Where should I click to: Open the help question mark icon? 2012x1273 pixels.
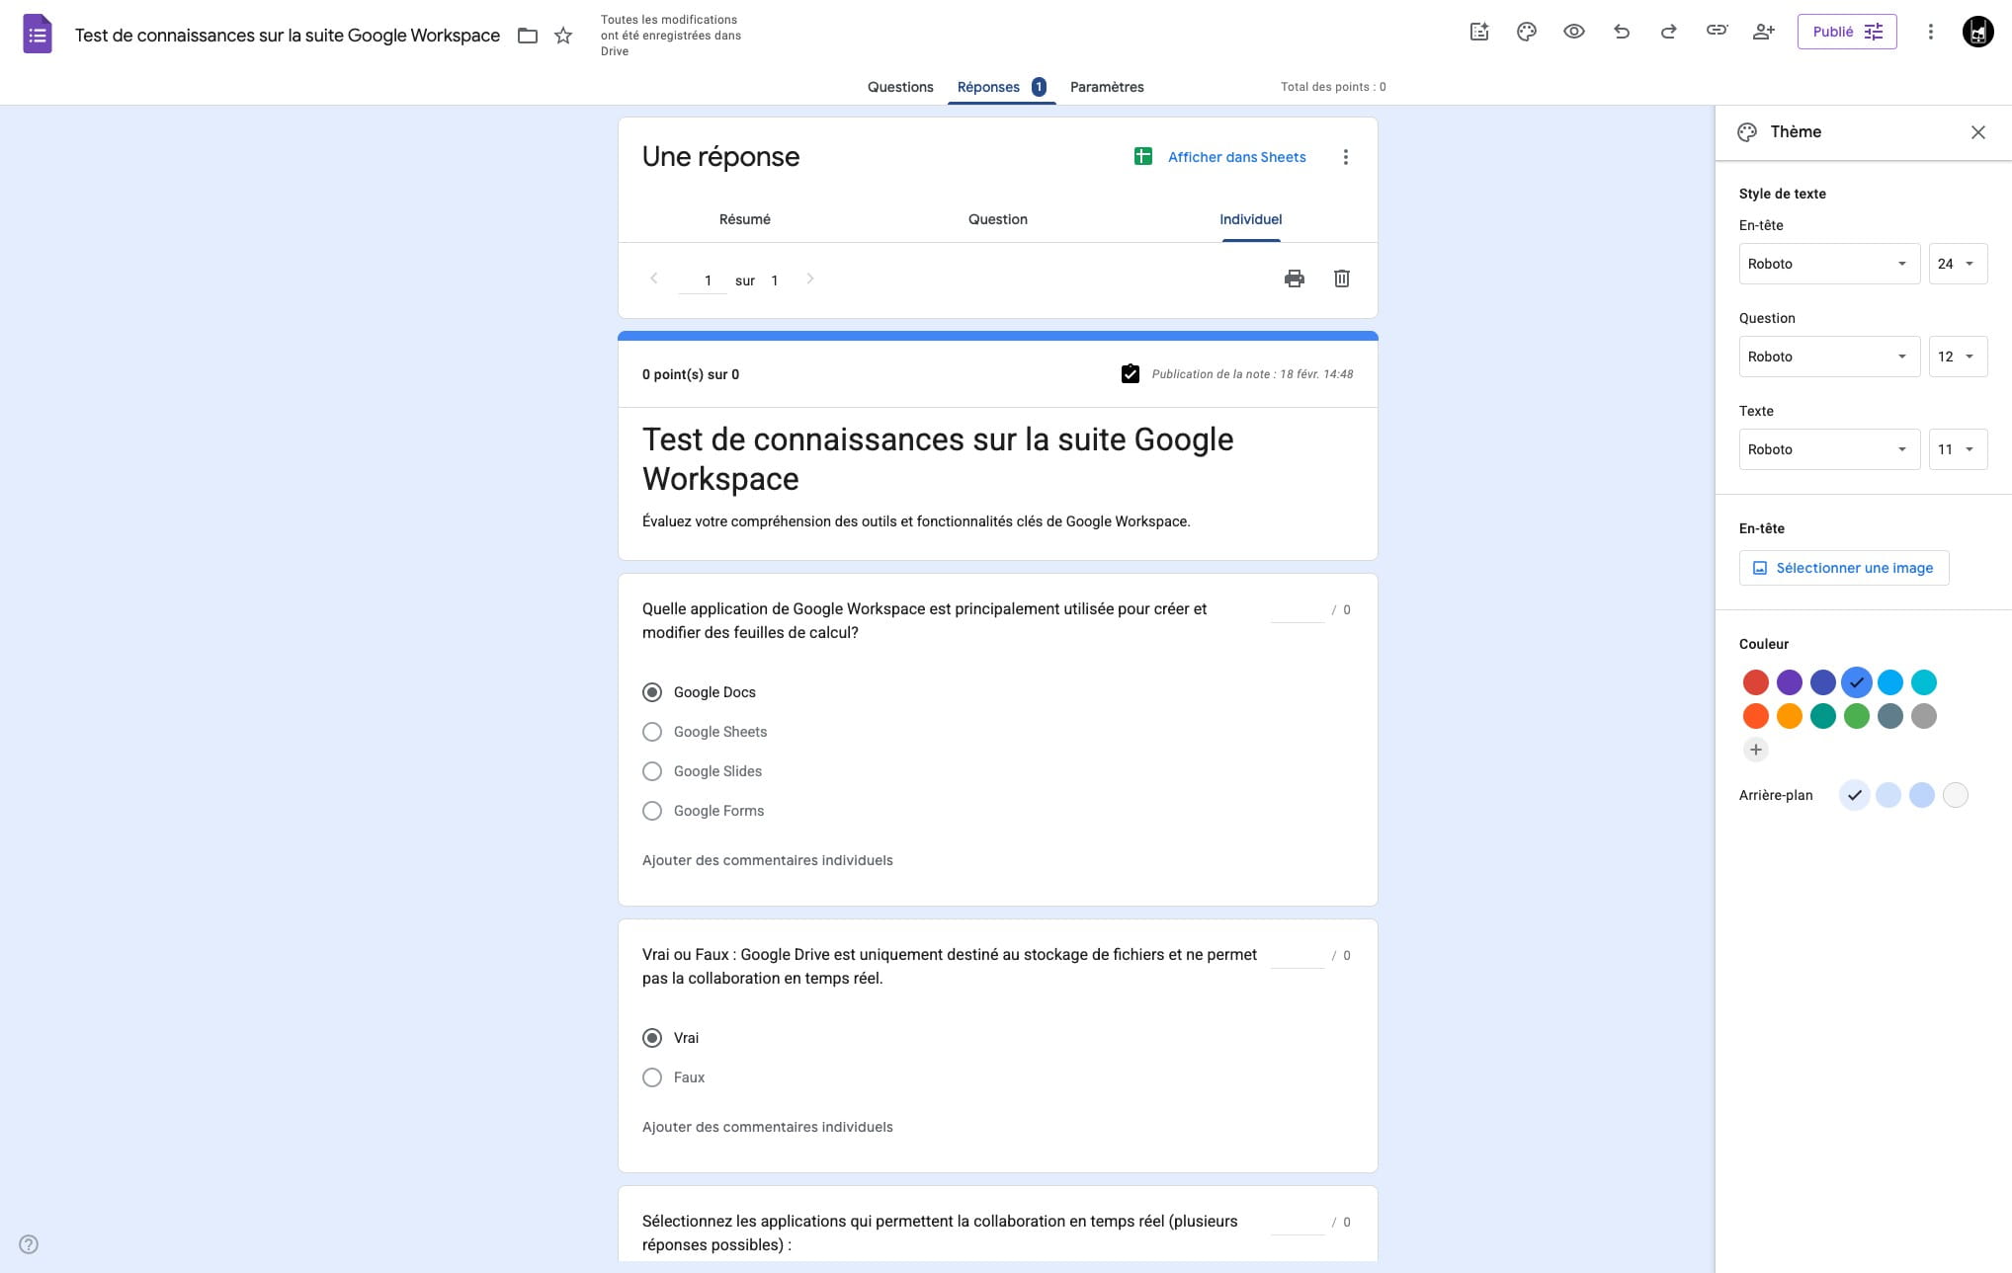coord(29,1244)
